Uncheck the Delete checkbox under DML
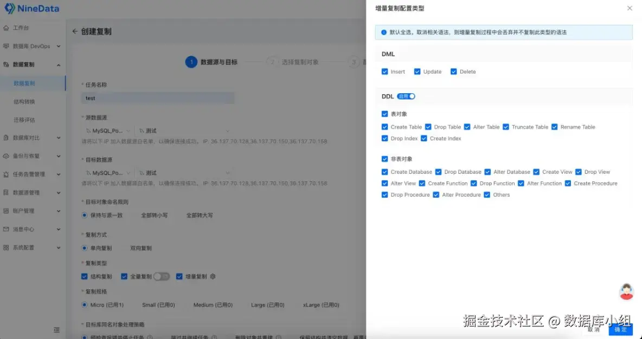642x339 pixels. [454, 71]
